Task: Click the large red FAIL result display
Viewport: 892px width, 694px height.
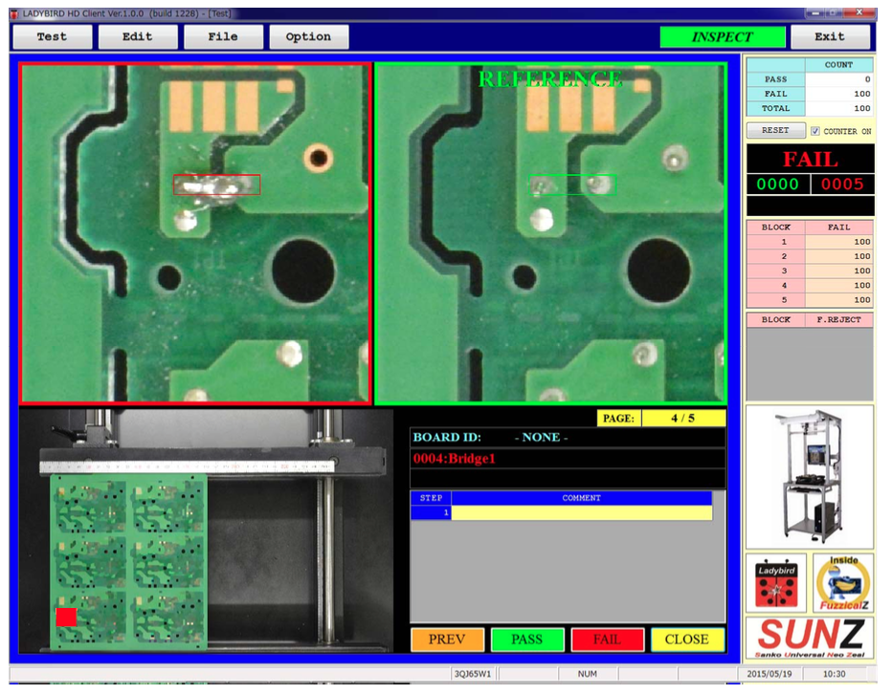Action: [x=810, y=159]
